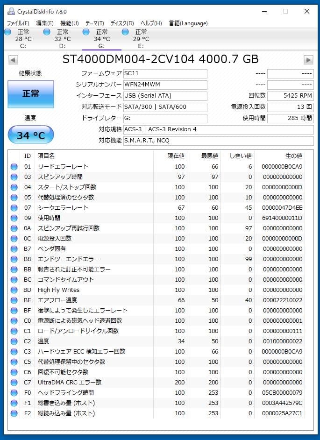Click status orb of attribute BC コマンドタイムアウト
This screenshot has height=440, width=320.
click(x=14, y=280)
